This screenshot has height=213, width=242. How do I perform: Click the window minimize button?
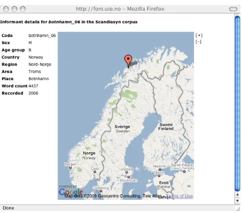coord(14,9)
